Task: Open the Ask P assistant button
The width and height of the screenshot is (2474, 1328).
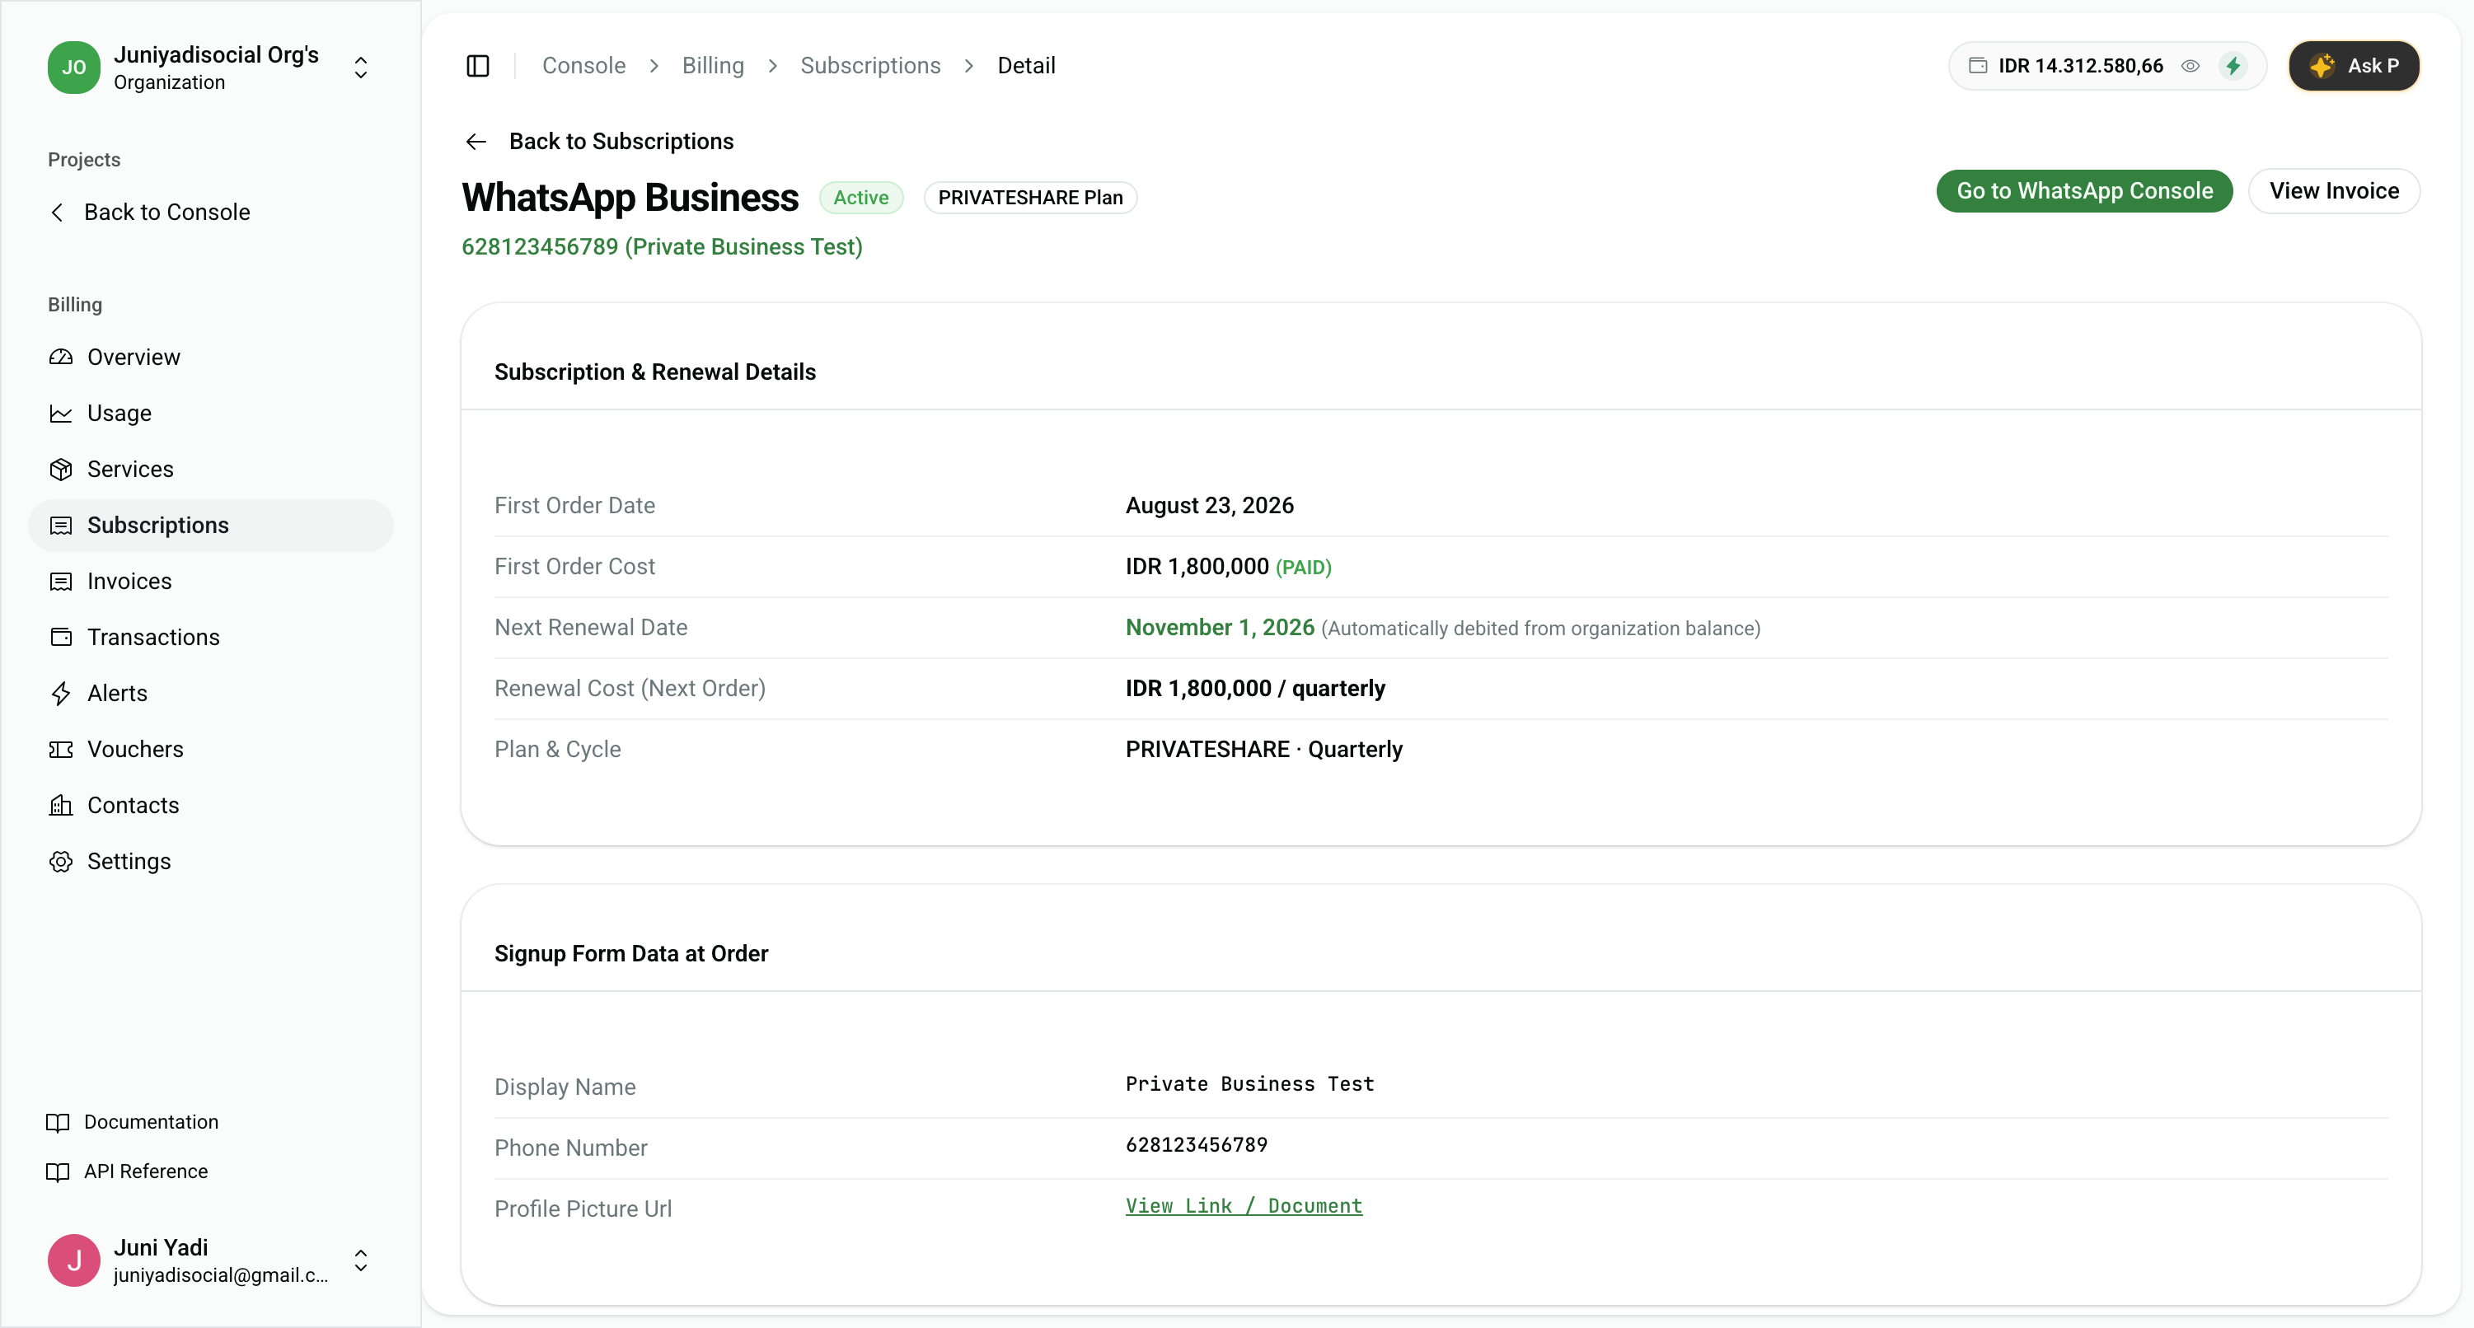Action: [x=2354, y=65]
